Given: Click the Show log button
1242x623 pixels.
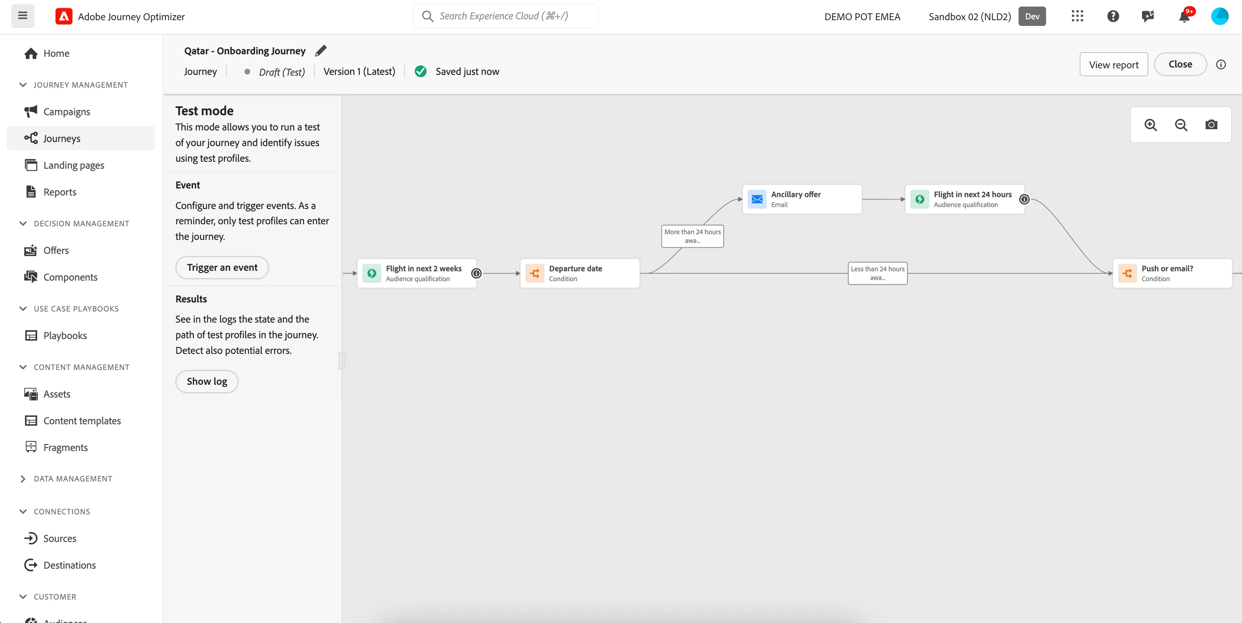Looking at the screenshot, I should click(x=207, y=381).
